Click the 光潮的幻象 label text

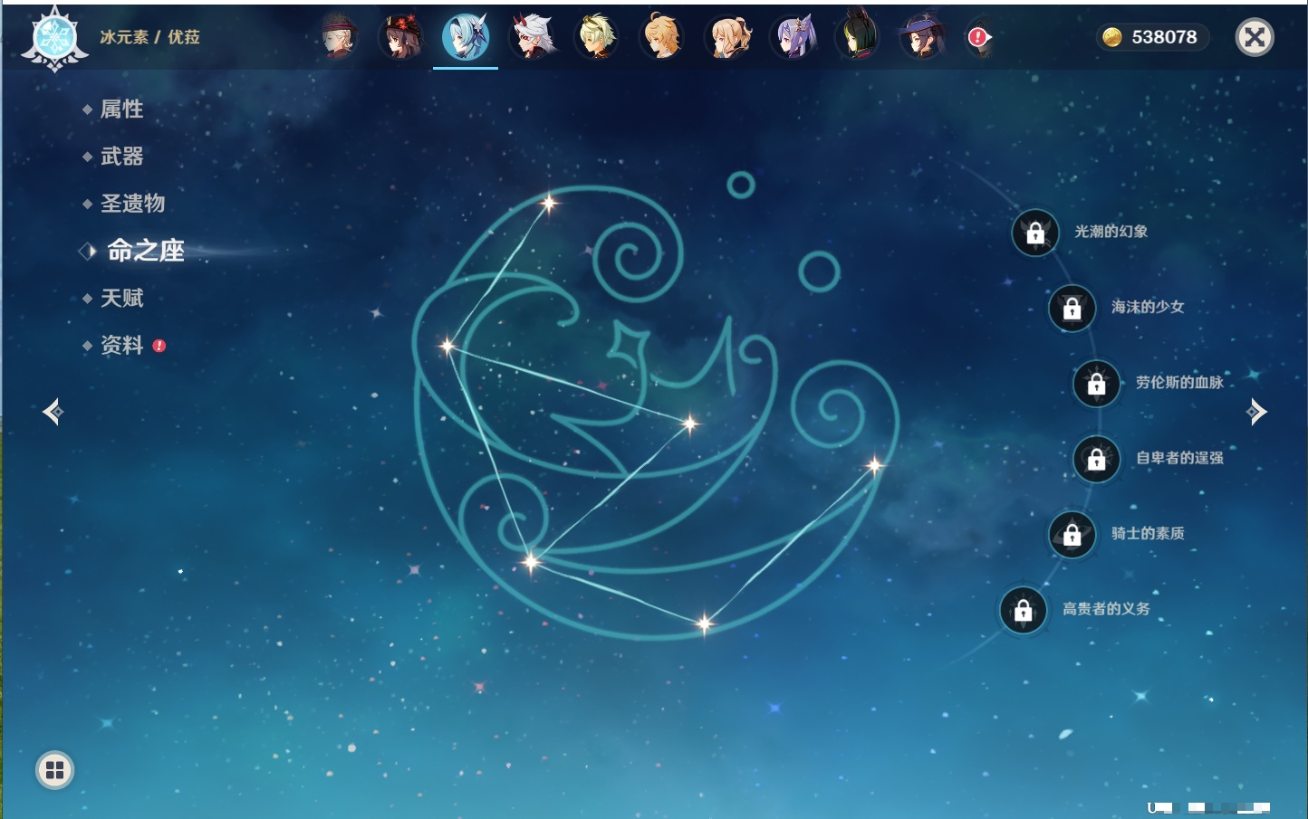click(1111, 232)
